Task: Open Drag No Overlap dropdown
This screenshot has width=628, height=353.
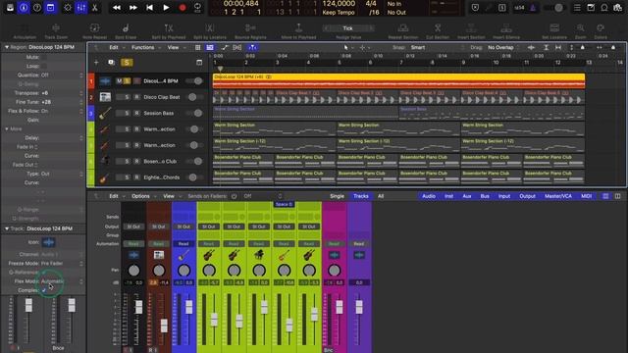Action: (503, 47)
